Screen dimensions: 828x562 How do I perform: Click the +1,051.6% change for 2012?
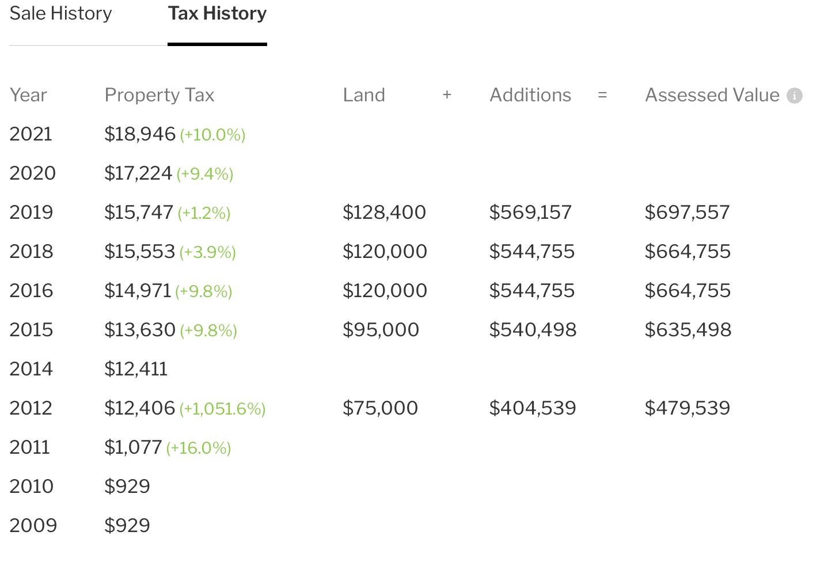click(222, 409)
